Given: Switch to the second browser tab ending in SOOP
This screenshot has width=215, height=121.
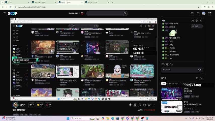Looking at the screenshot, I should [44, 2].
